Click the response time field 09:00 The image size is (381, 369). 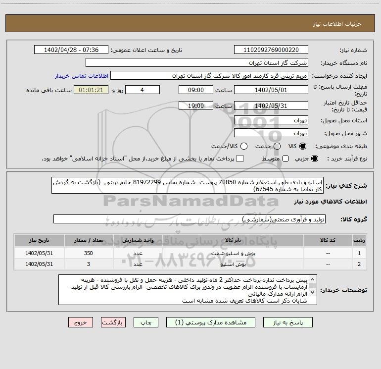[x=196, y=90]
